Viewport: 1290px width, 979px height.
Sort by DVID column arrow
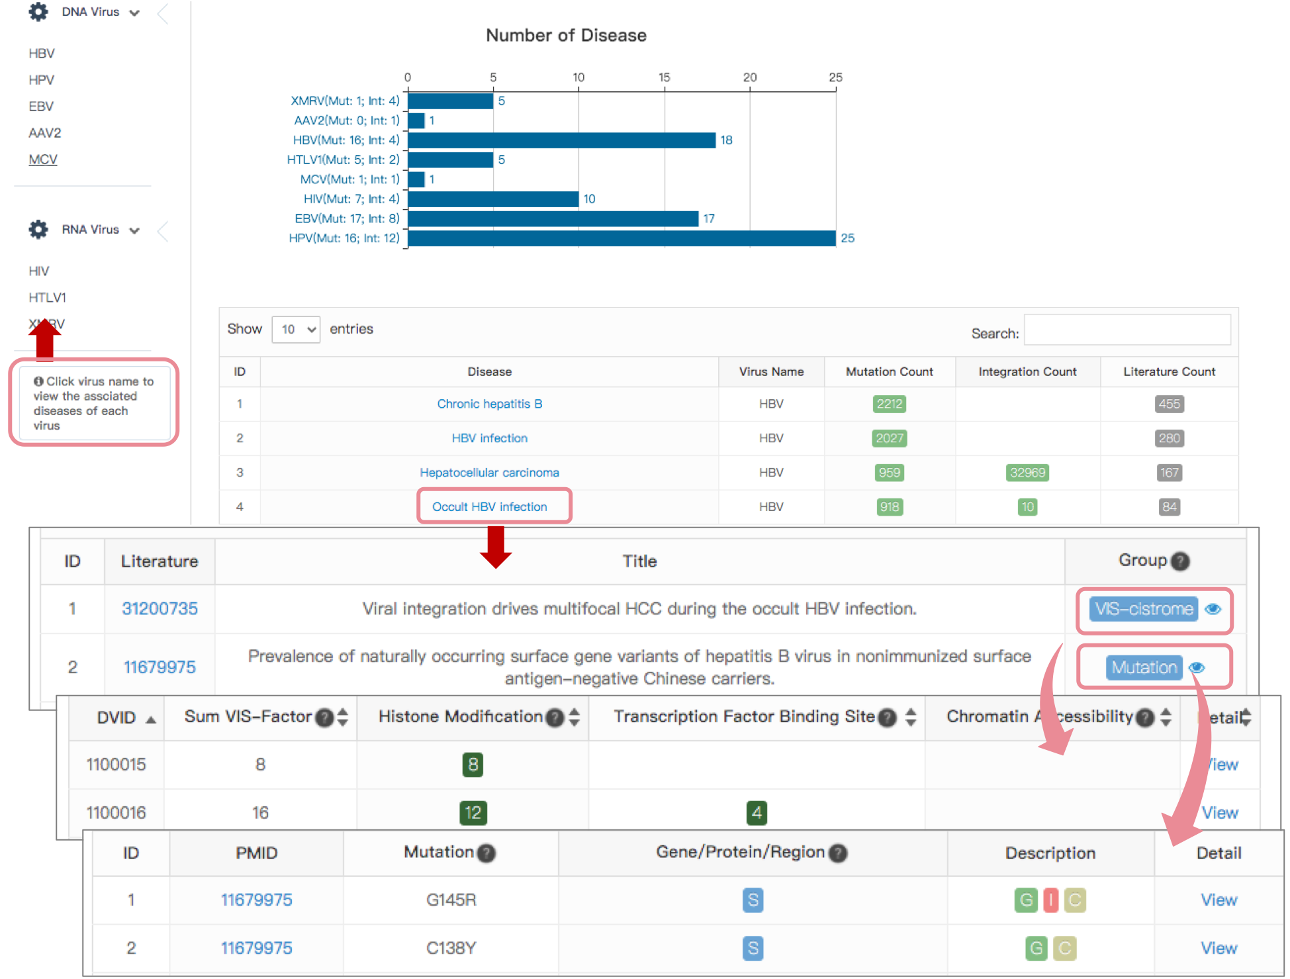(151, 720)
